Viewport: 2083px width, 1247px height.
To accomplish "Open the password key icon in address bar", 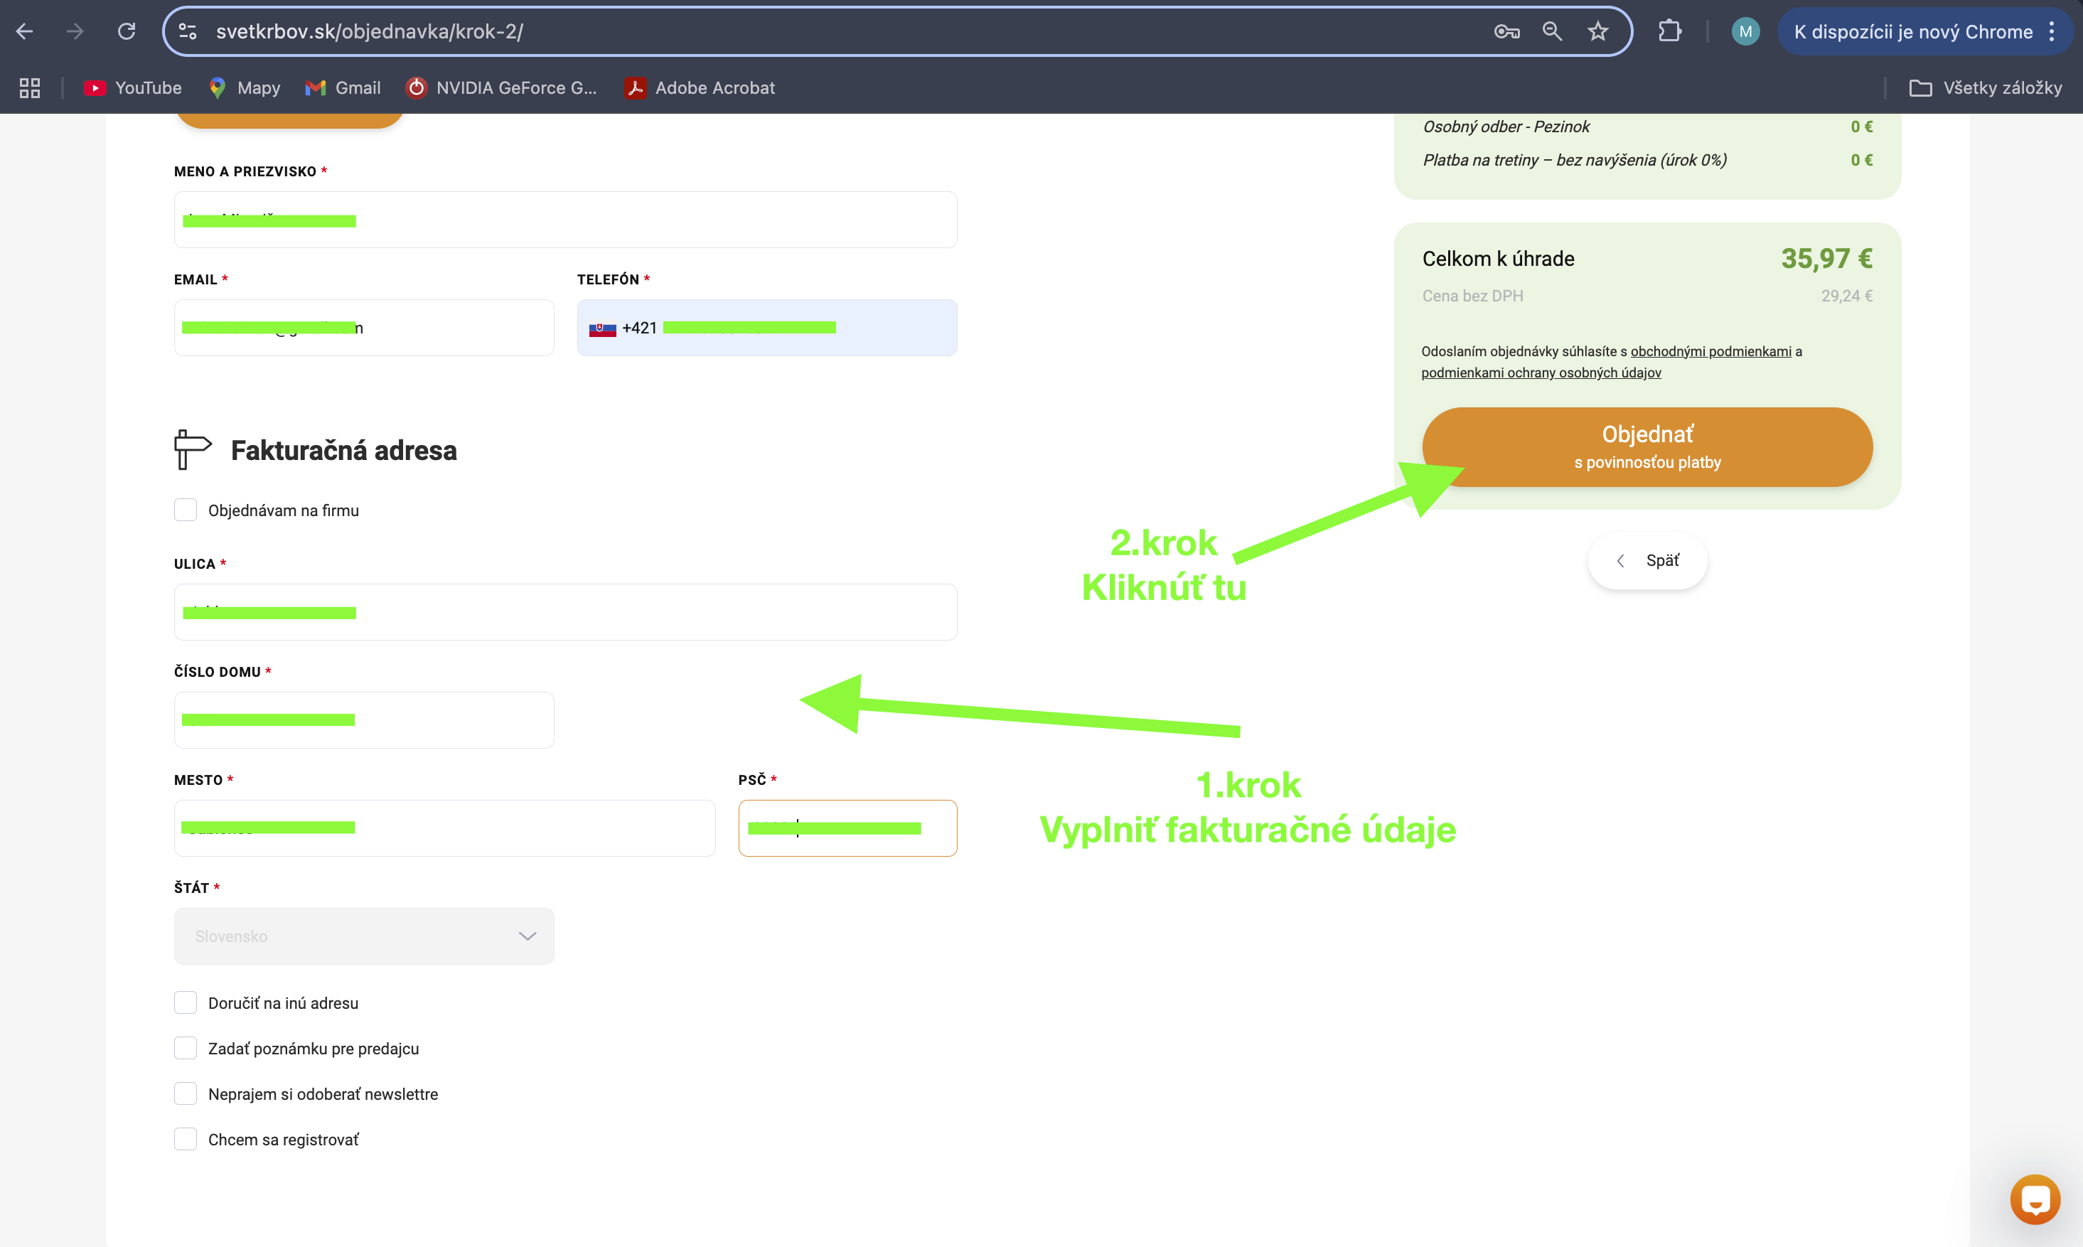I will [x=1506, y=31].
